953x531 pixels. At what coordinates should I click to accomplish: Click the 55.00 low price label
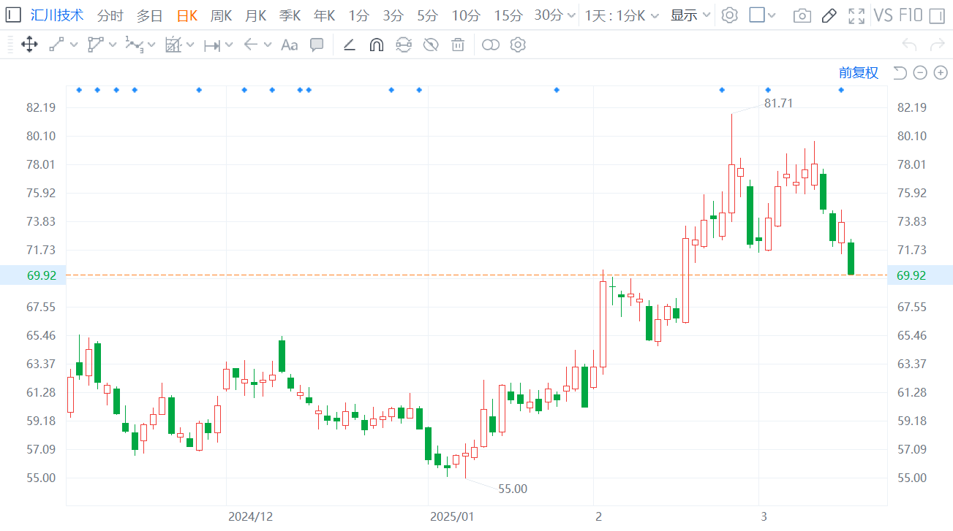[513, 489]
